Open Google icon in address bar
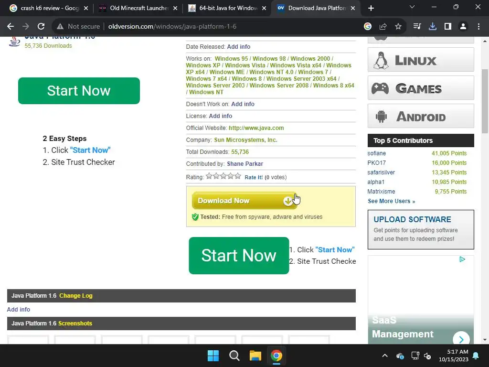 (x=368, y=27)
